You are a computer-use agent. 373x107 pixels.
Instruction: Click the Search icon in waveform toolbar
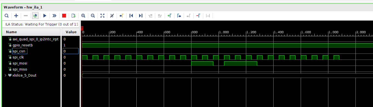(x=6, y=16)
